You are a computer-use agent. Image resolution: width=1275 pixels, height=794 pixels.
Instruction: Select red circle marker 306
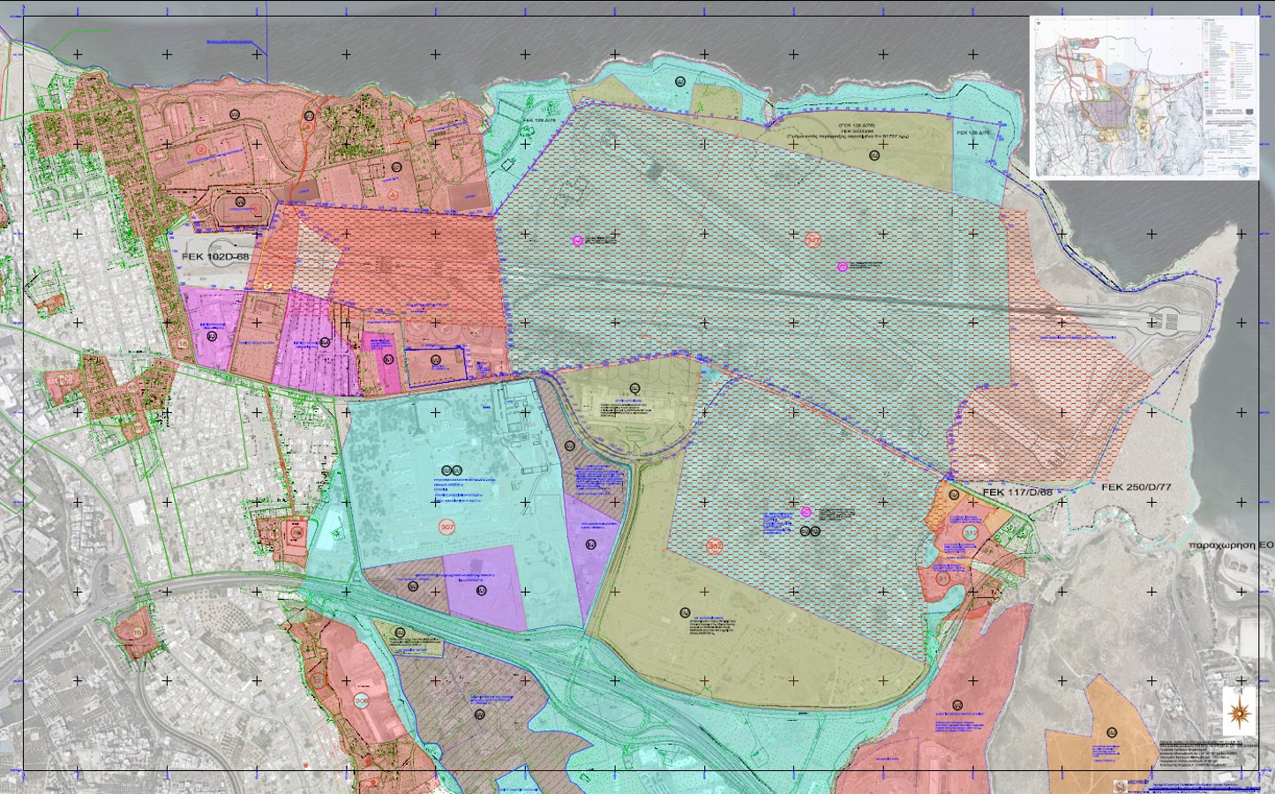coord(361,700)
